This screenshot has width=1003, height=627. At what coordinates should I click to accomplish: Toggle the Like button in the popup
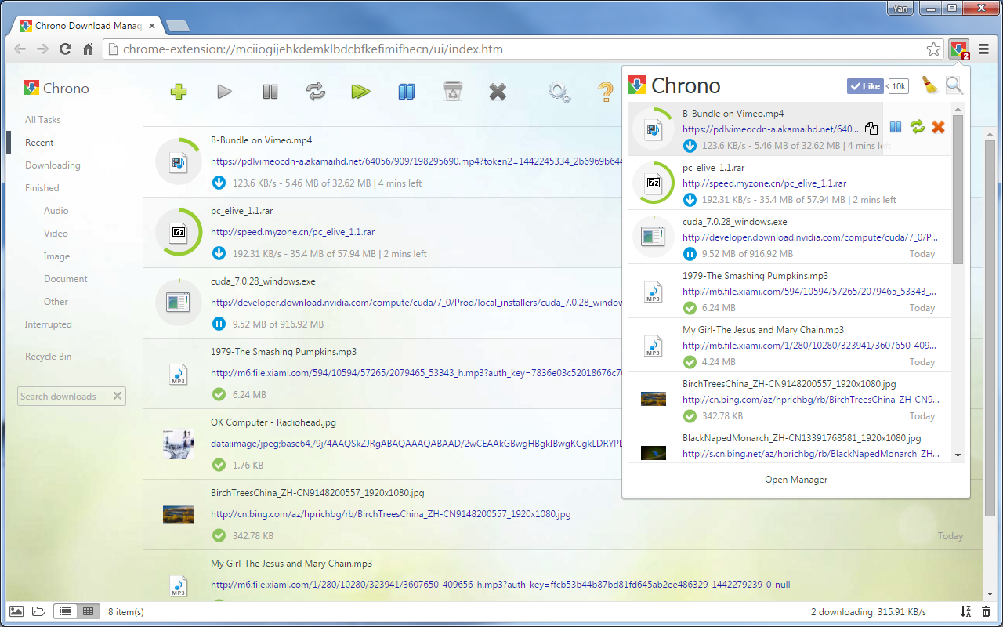(x=864, y=85)
